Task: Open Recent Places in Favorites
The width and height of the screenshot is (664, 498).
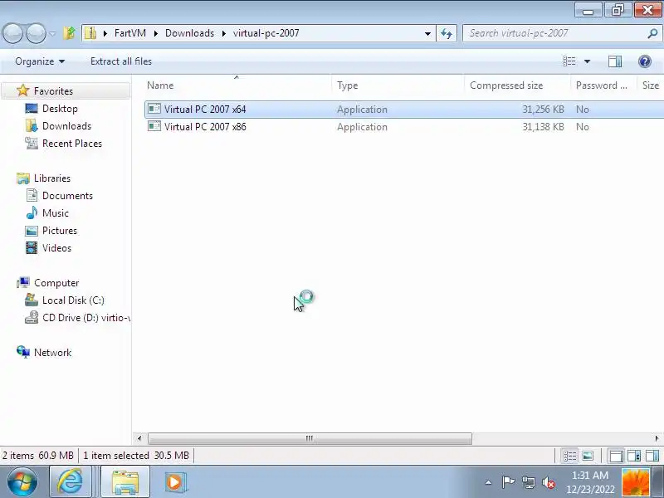Action: click(x=72, y=143)
